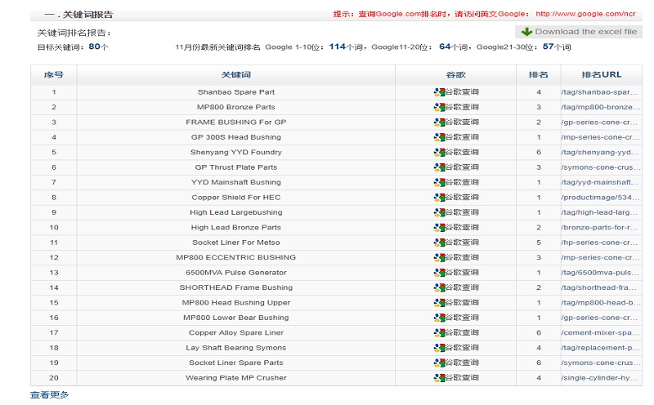
Task: Select keyword text FRAME BUSHING For GP
Action: (x=236, y=122)
